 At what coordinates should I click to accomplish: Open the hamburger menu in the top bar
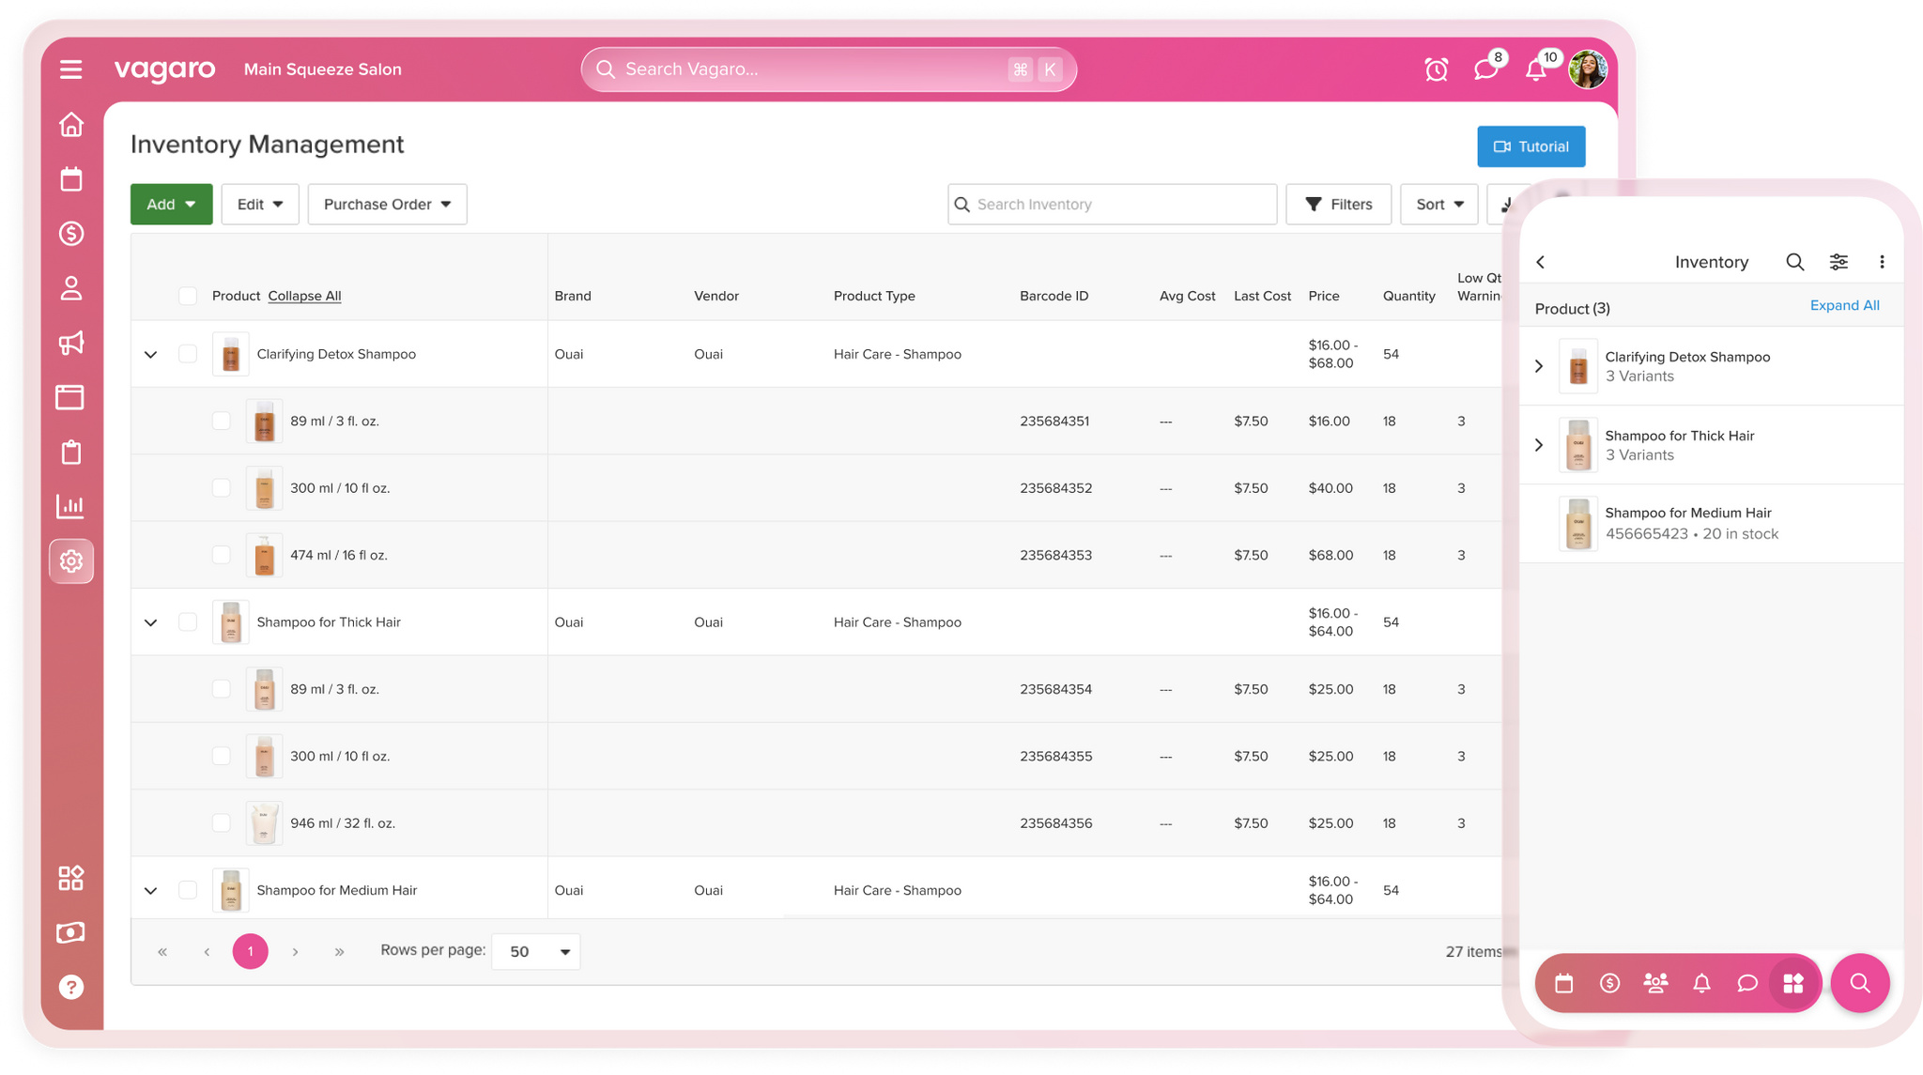[71, 69]
